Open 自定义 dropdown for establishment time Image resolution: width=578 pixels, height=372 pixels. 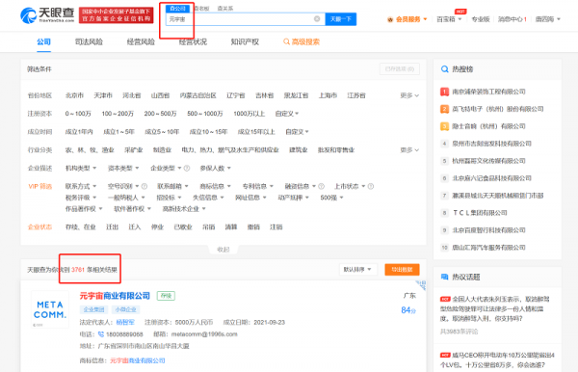click(297, 132)
